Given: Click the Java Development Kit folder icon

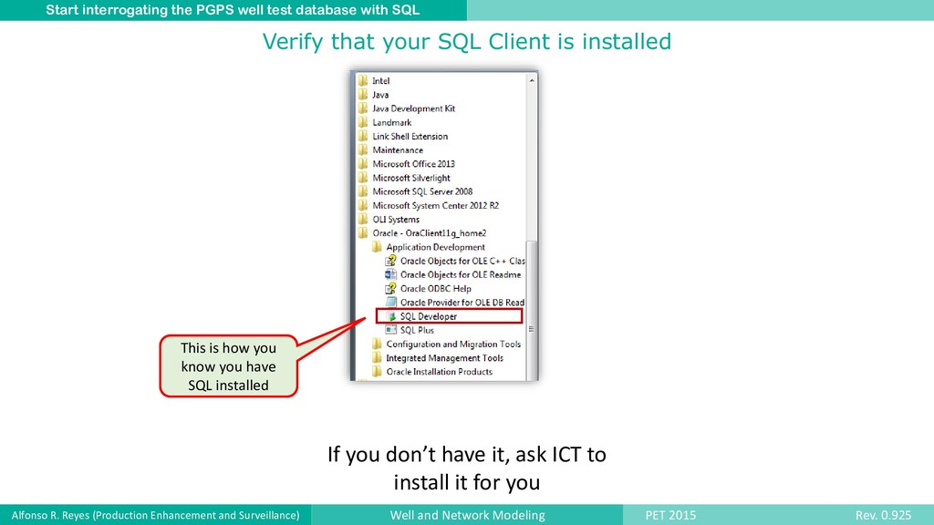Looking at the screenshot, I should [x=363, y=108].
